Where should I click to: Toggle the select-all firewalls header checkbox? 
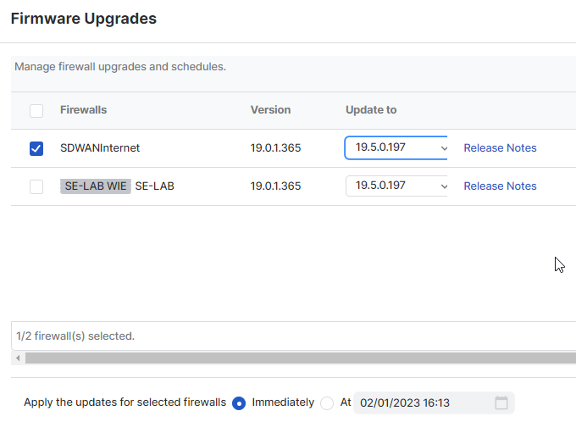tap(36, 111)
